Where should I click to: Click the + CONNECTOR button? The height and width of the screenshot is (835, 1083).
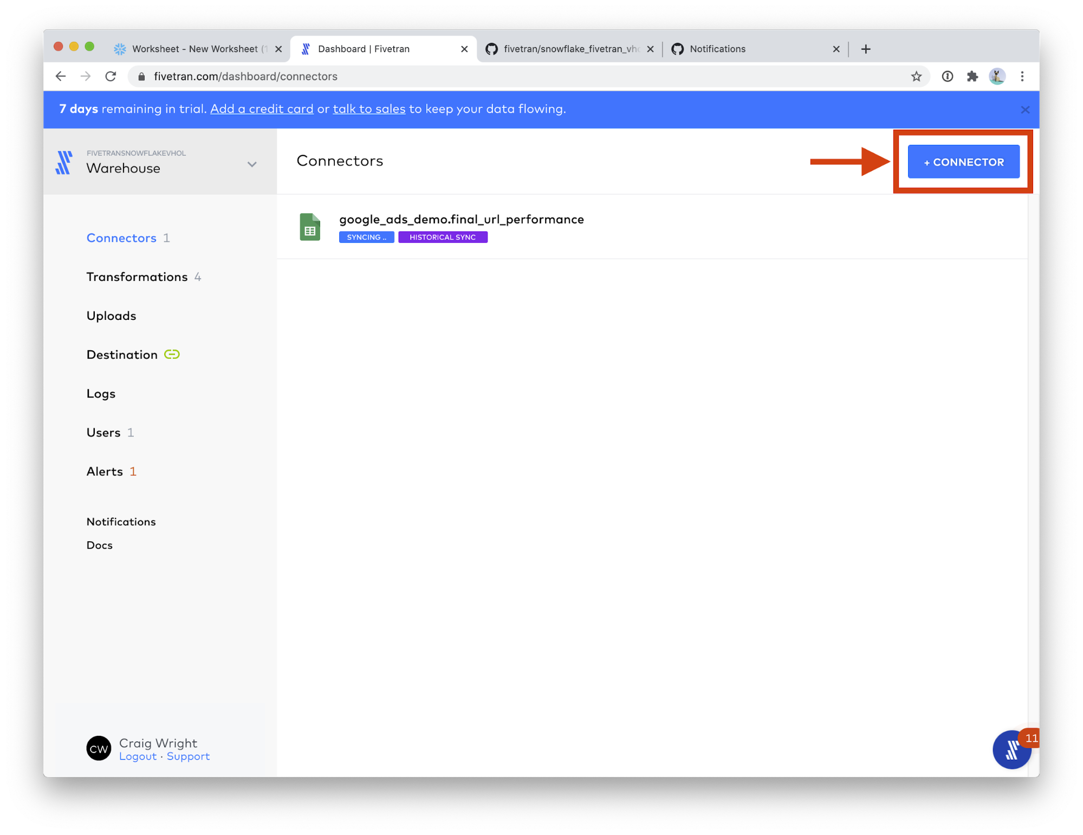pos(963,162)
